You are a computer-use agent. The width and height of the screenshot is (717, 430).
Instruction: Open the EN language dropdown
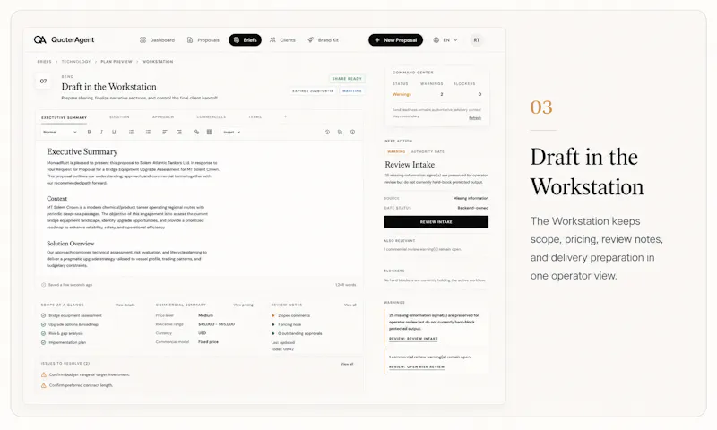[445, 40]
